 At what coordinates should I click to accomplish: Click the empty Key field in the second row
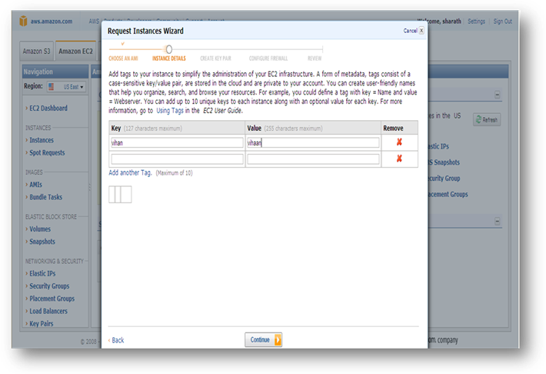(177, 159)
